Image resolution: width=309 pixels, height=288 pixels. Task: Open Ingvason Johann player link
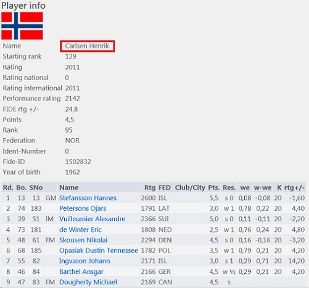(x=84, y=261)
